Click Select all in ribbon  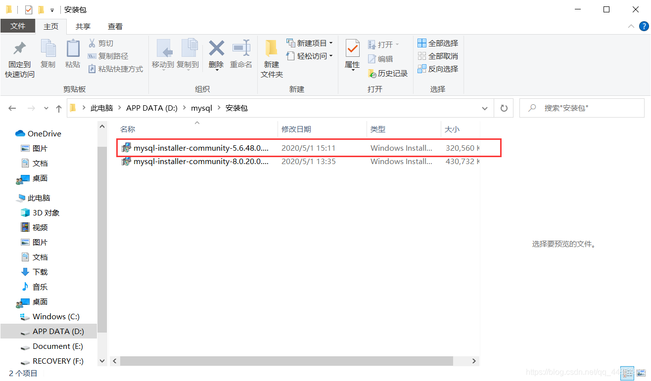[x=438, y=43]
